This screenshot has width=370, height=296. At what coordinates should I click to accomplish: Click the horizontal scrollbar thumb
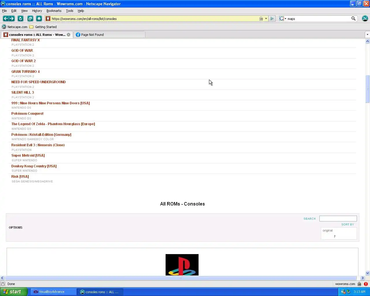click(x=181, y=278)
